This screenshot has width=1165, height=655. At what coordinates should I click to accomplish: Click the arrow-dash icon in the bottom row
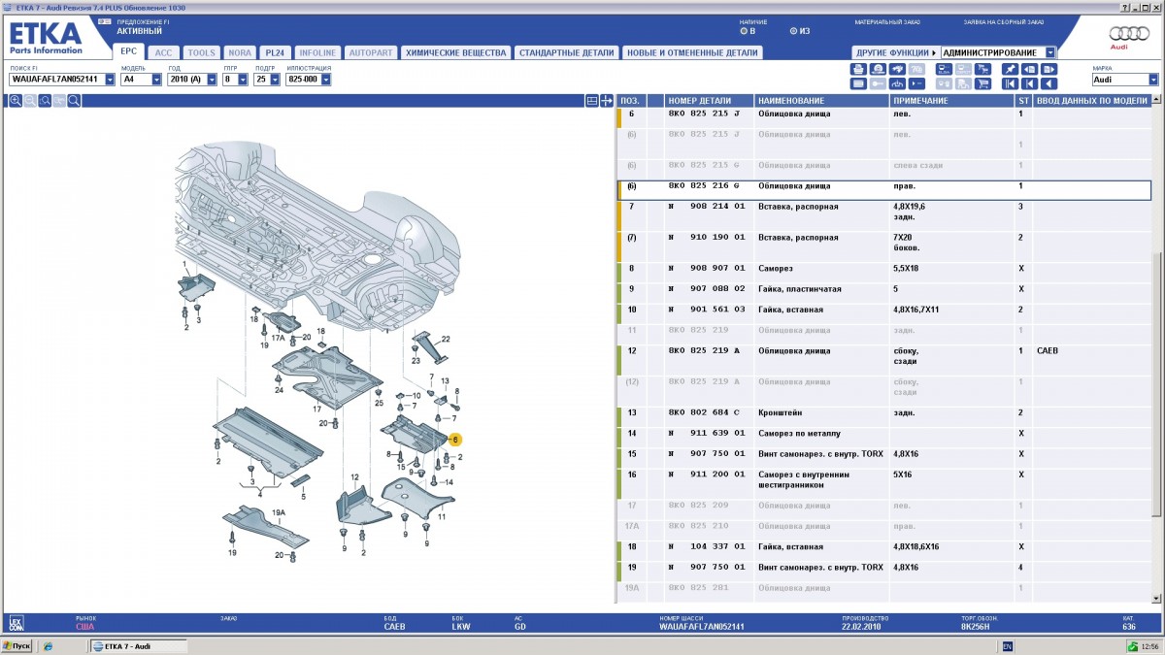tap(916, 83)
